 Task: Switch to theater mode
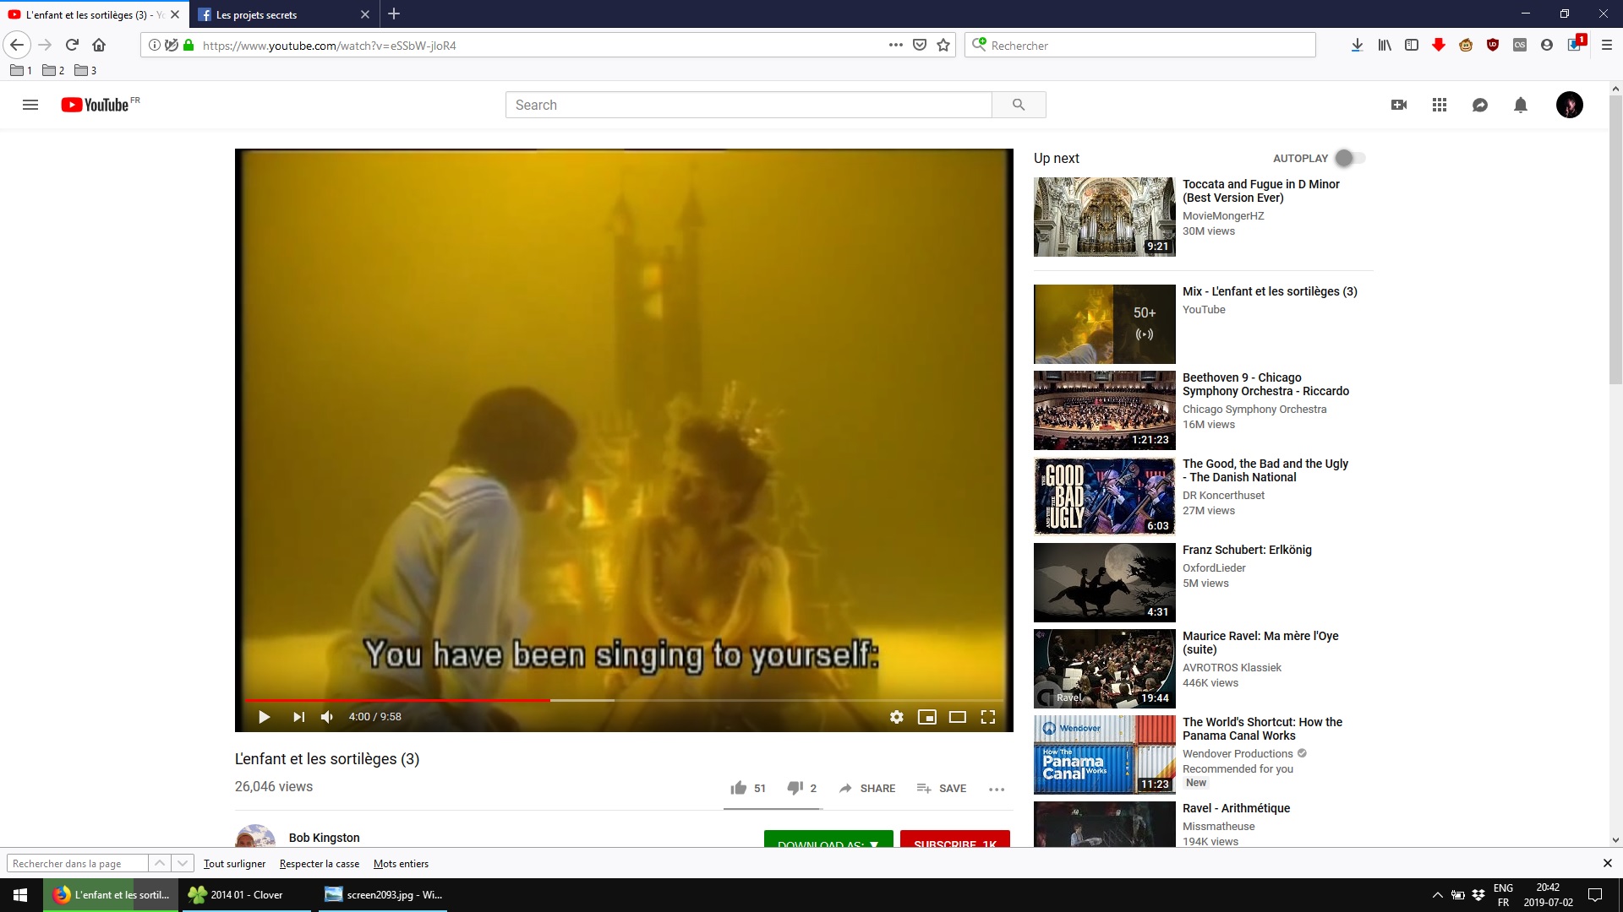tap(957, 717)
